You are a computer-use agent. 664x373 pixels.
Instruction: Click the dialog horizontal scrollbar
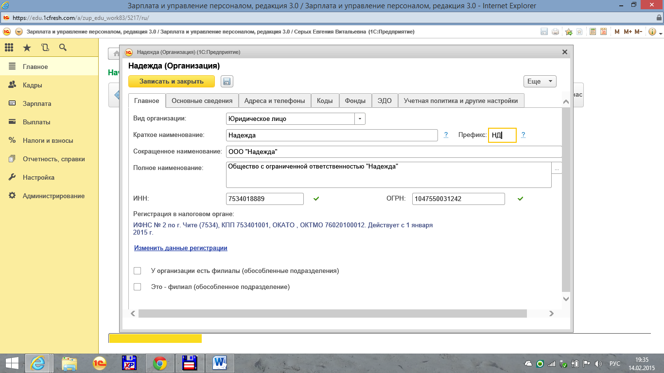(x=332, y=314)
